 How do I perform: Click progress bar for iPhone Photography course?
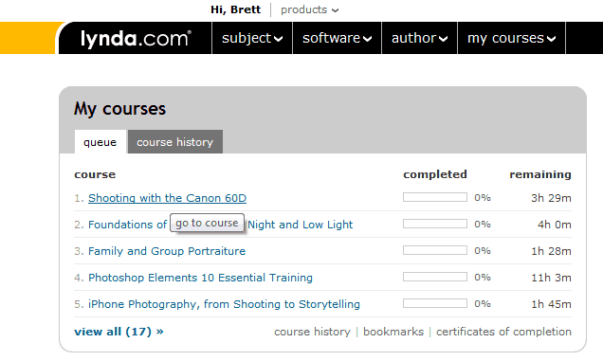point(435,303)
